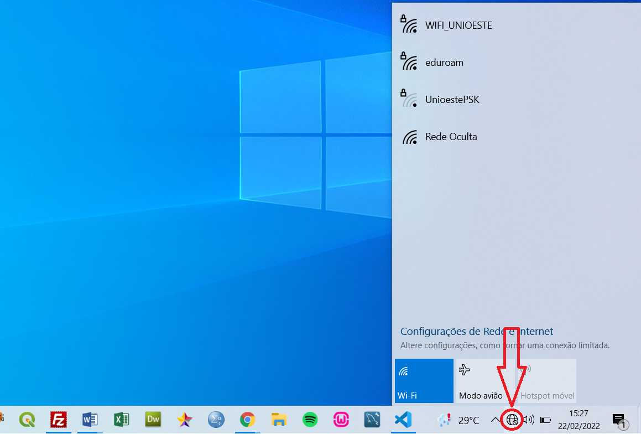Open QGIS from the taskbar
The height and width of the screenshot is (434, 641).
[27, 420]
